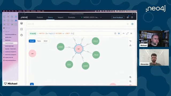
Task: Download the graph result
Action: 130,45
